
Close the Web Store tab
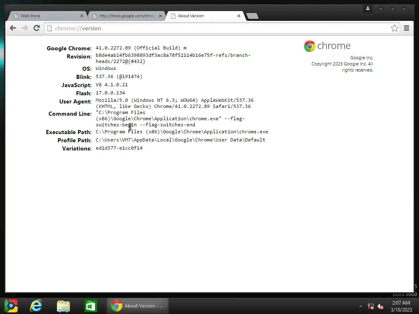point(82,16)
